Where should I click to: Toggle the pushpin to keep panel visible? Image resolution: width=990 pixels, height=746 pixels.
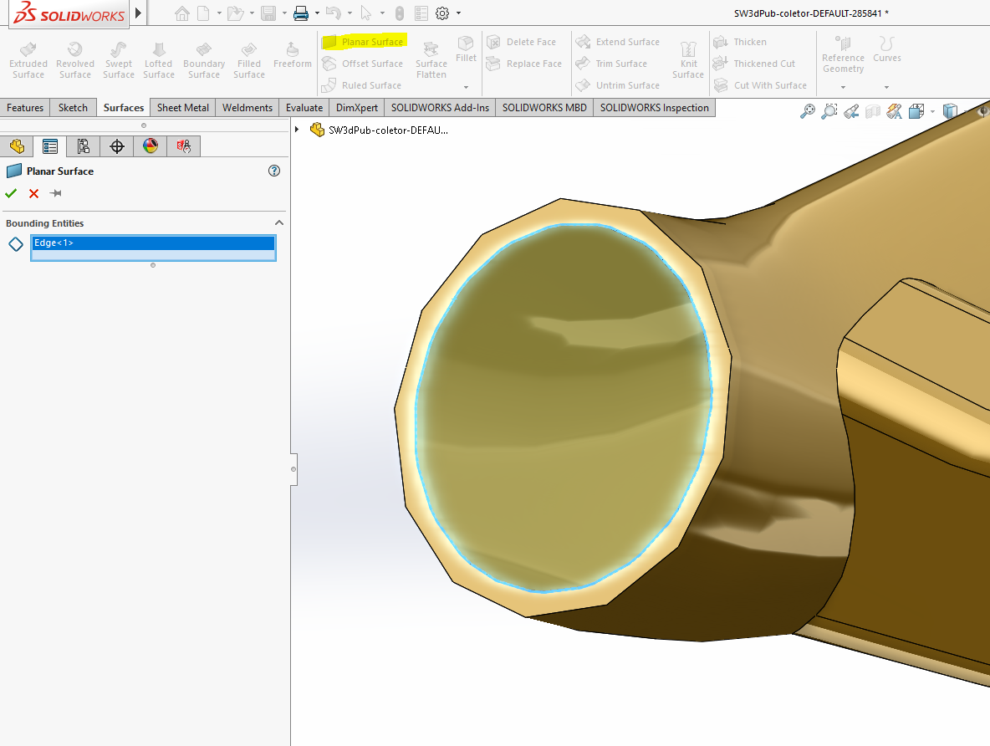click(56, 193)
